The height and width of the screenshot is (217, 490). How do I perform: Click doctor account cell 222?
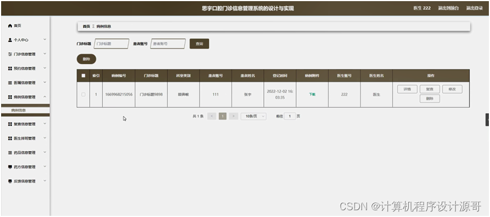(x=345, y=94)
